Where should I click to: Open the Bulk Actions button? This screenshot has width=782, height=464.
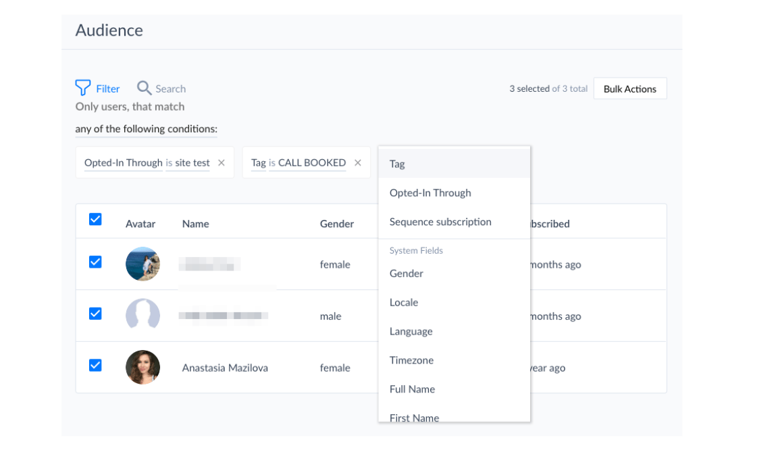click(630, 88)
